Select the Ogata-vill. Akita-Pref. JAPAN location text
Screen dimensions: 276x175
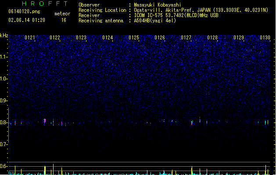coord(201,10)
